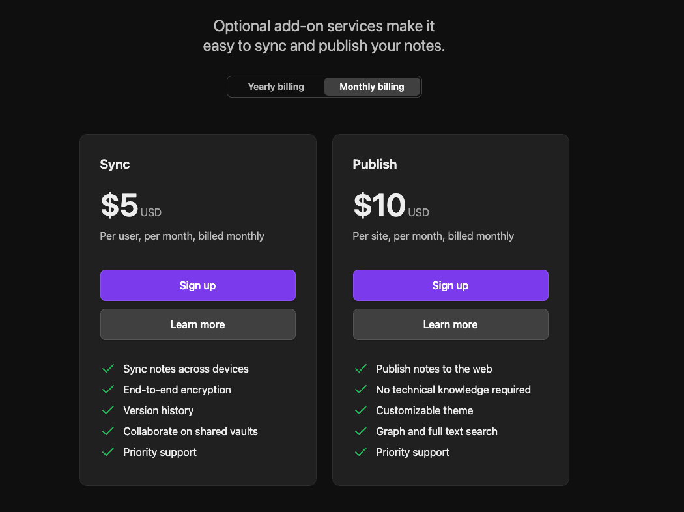Screen dimensions: 684x512
Task: Click the $10 USD Publish price
Action: pos(391,206)
